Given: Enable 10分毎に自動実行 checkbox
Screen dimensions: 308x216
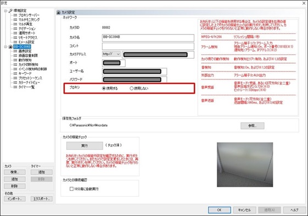Looking at the screenshot, I should [71, 189].
